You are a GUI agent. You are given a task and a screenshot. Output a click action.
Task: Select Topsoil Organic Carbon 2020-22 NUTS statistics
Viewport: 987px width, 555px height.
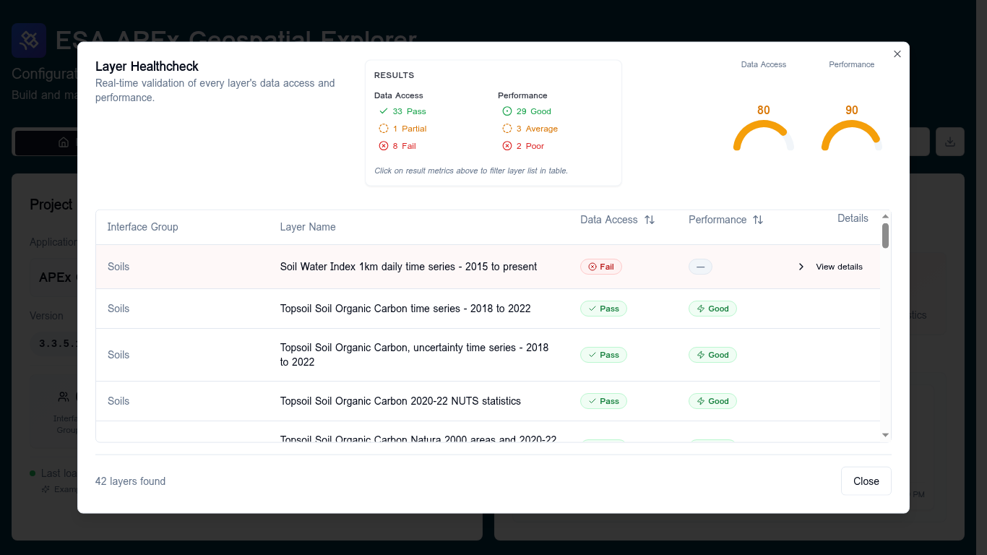488,401
